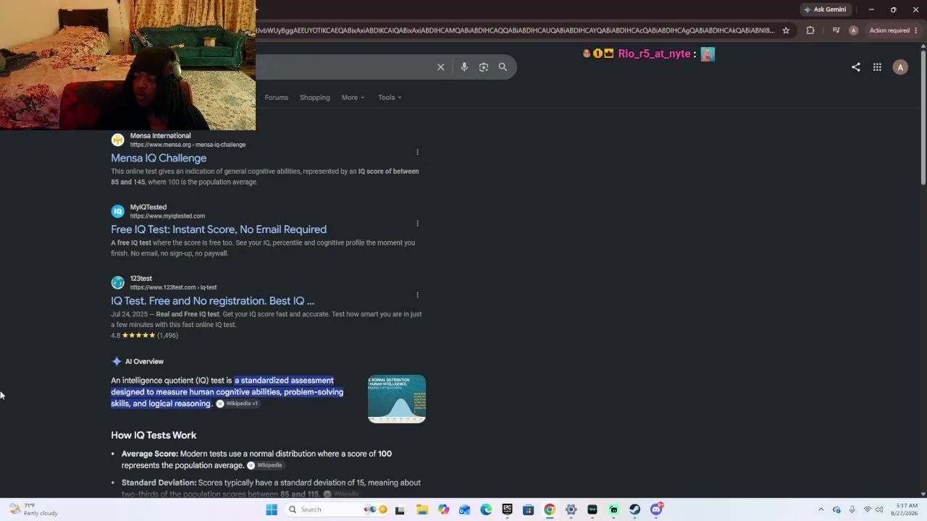Click the Ask Gemini button

[x=825, y=9]
